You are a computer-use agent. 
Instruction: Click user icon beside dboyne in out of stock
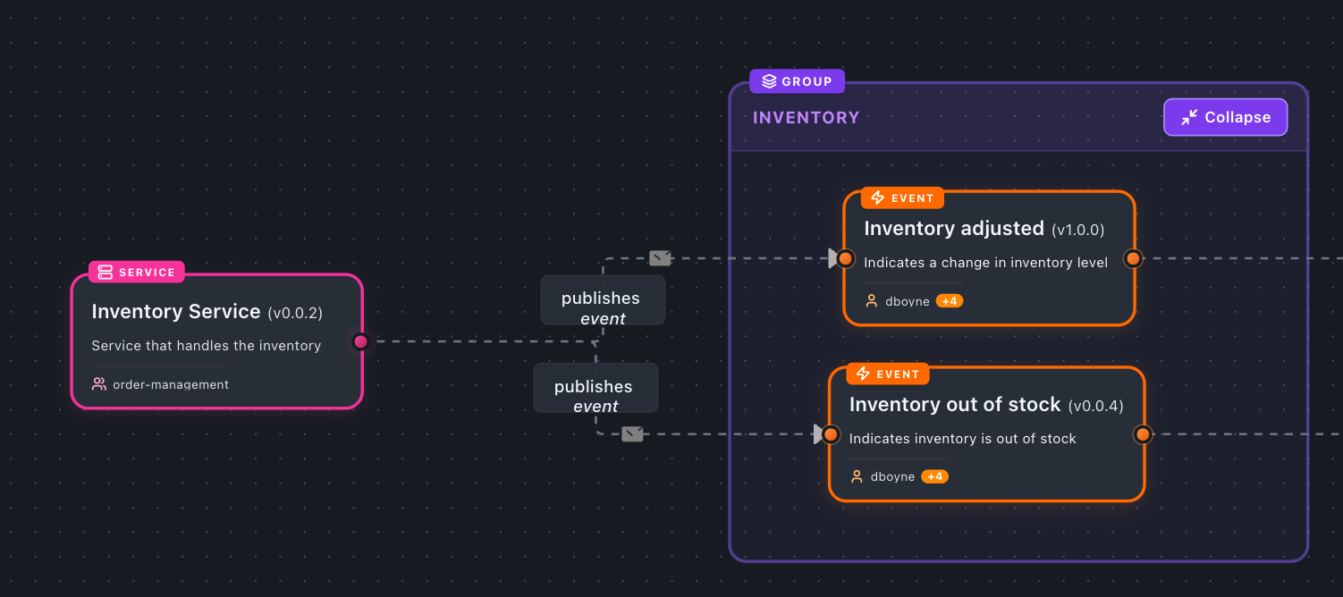(x=857, y=476)
